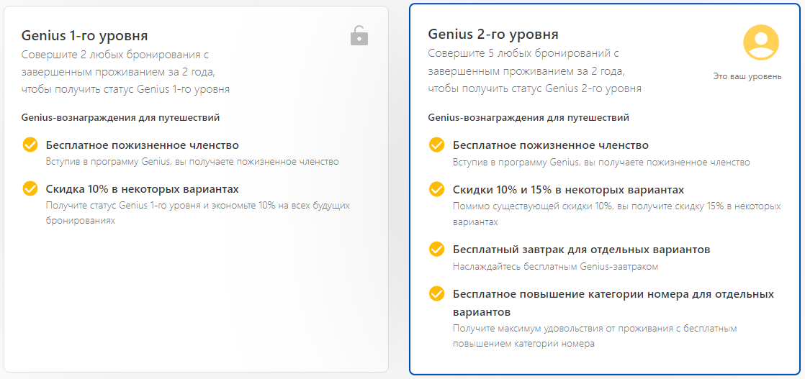805x379 pixels.
Task: Click 'Наслаждайтесь бесплатным Genius-завтраком' description text
Action: pyautogui.click(x=555, y=267)
